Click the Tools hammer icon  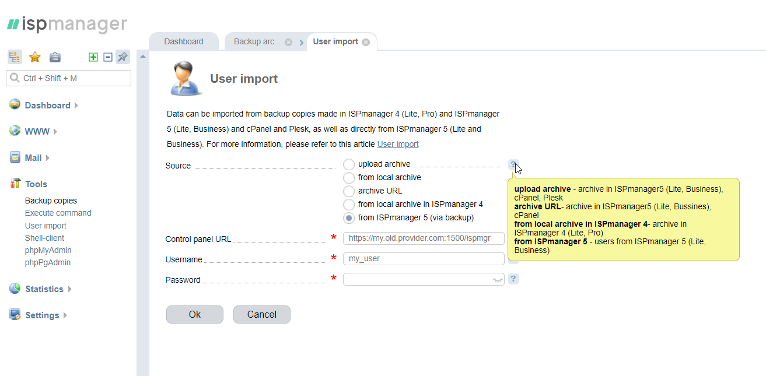15,184
